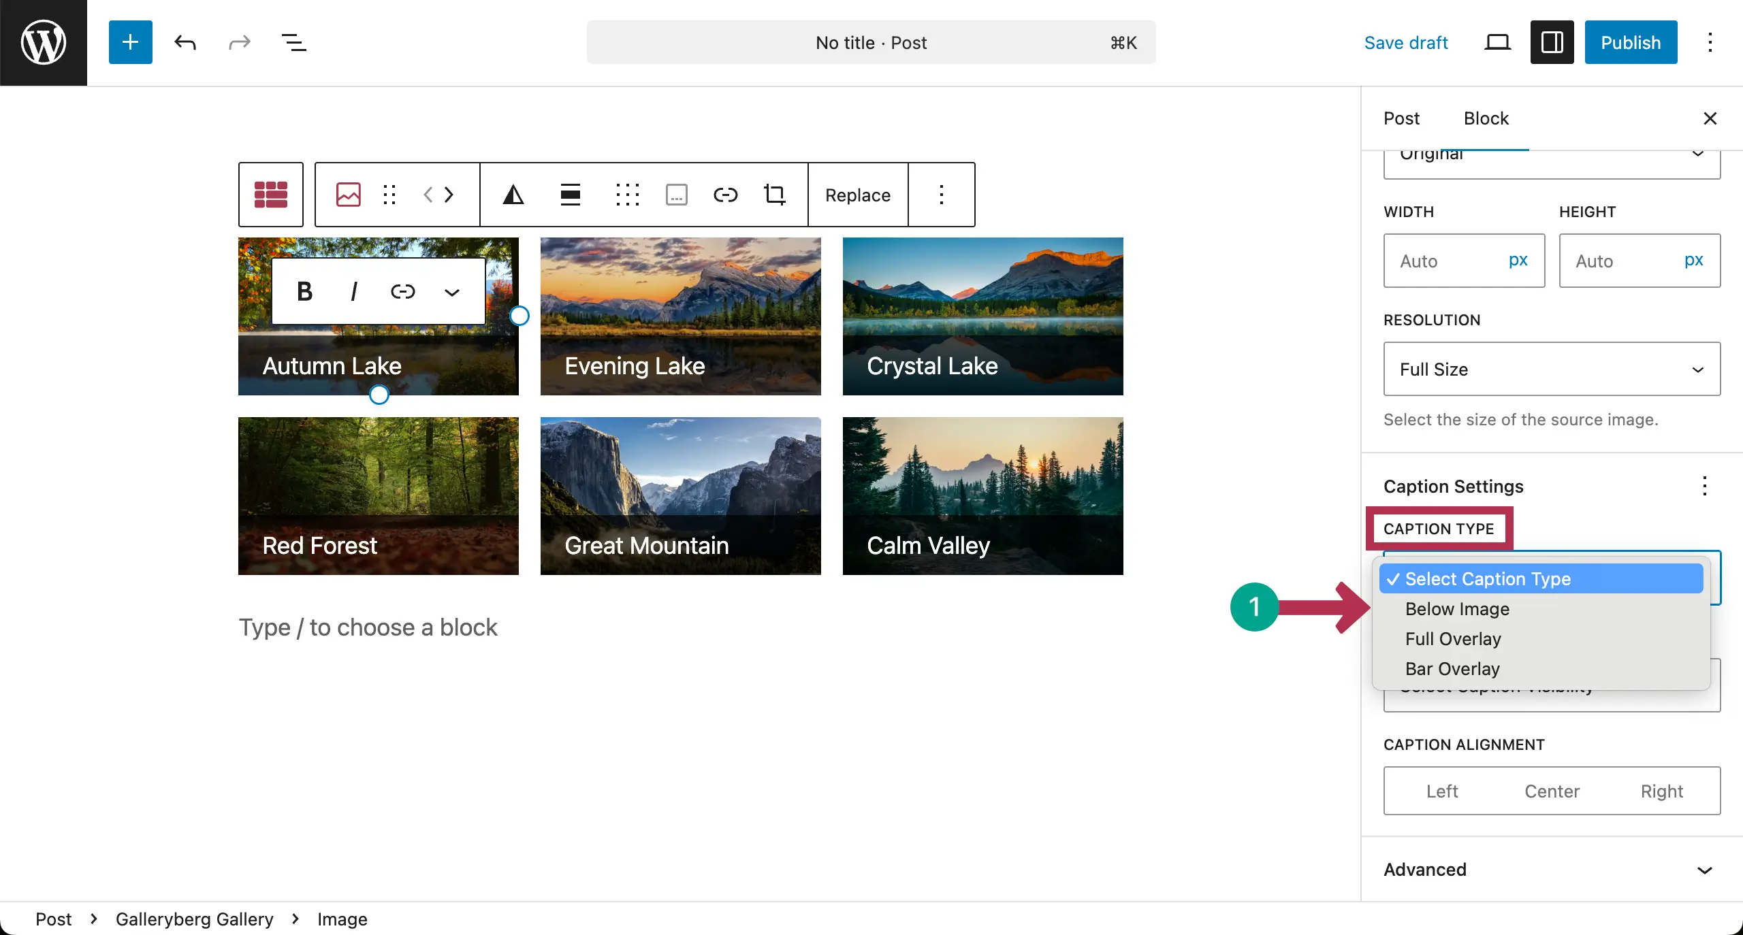
Task: Switch to the Post tab
Action: (x=1401, y=118)
